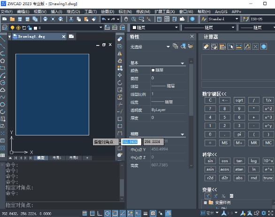Open the layer selection dropdown arrow

point(101,27)
